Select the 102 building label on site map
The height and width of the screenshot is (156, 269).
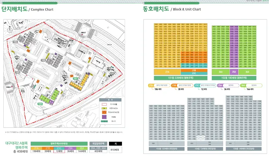(x=40, y=104)
